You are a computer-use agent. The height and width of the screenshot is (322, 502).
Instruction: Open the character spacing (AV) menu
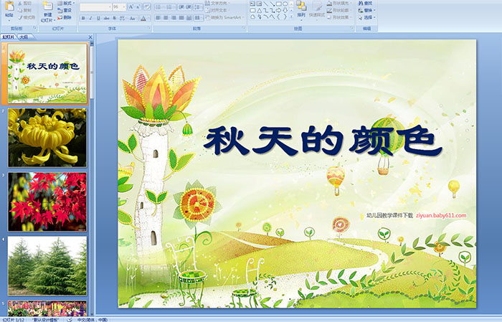(123, 18)
